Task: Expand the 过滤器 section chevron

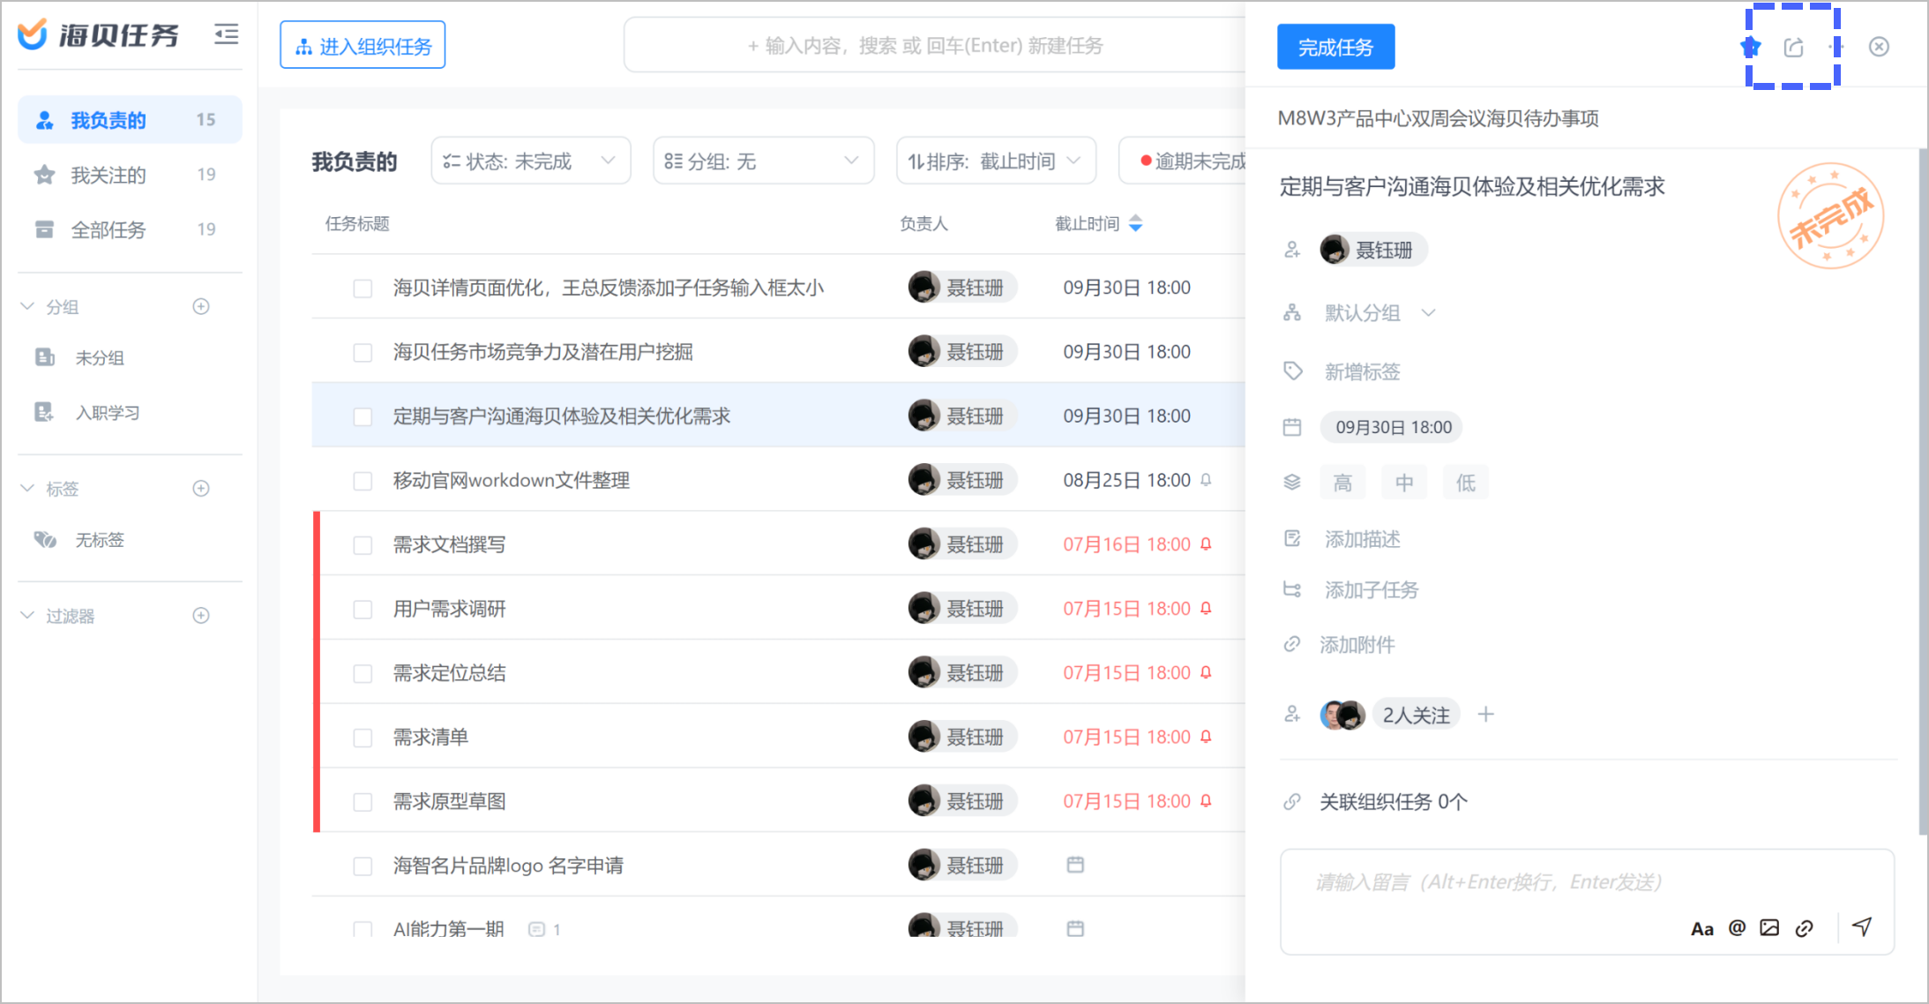Action: pos(27,616)
